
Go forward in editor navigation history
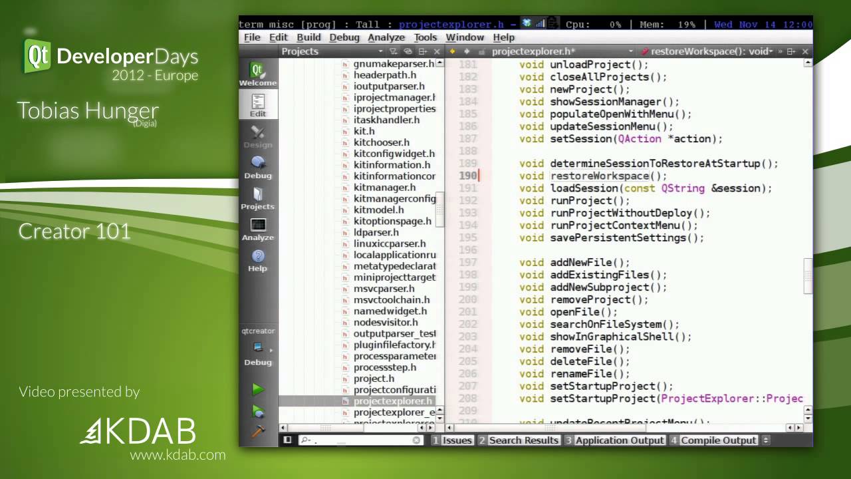pos(467,51)
